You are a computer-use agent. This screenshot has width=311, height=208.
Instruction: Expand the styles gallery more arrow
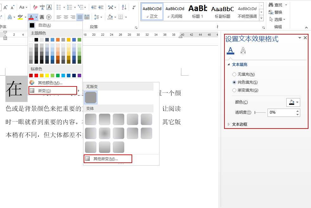[262, 18]
